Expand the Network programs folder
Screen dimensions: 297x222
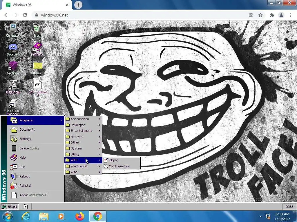pyautogui.click(x=83, y=137)
